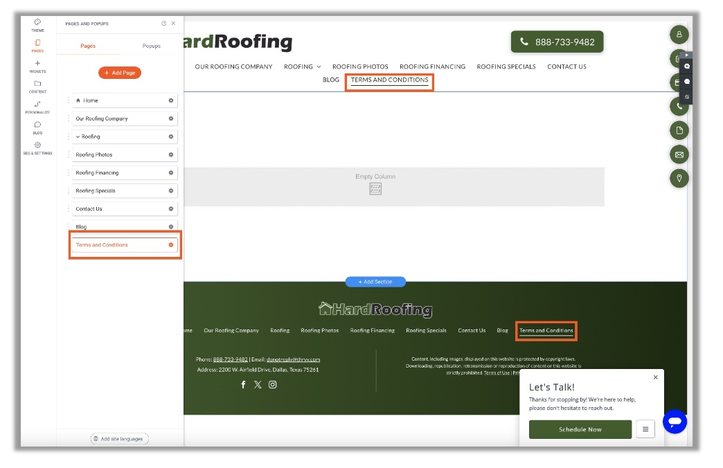Collapse the Roofing page chevron in the list
The image size is (723, 468).
tap(78, 136)
